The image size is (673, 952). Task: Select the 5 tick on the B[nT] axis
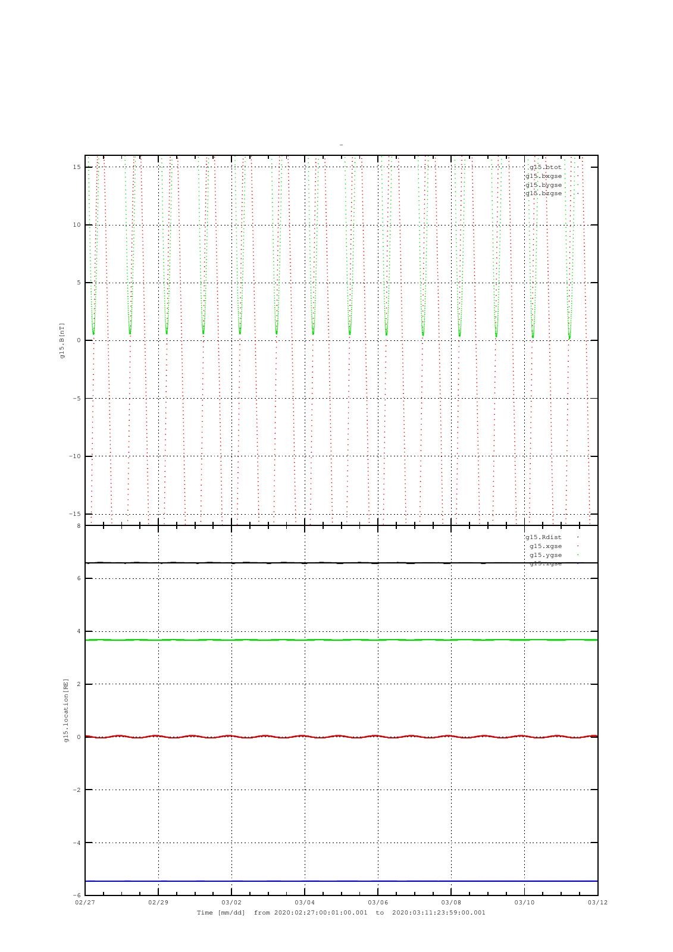click(x=79, y=283)
